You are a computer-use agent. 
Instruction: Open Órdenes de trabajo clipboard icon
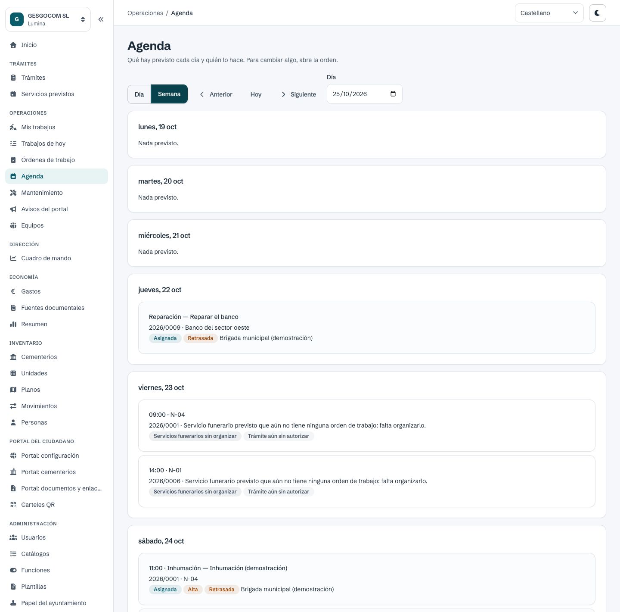(x=13, y=160)
